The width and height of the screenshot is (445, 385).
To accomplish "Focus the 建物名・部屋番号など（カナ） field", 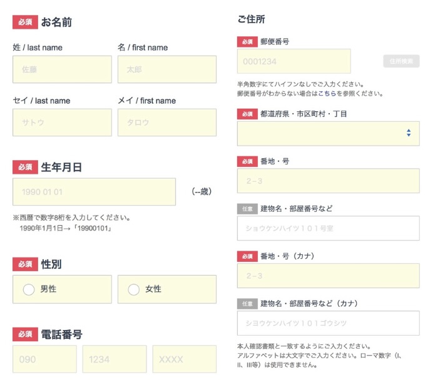I will 328,323.
